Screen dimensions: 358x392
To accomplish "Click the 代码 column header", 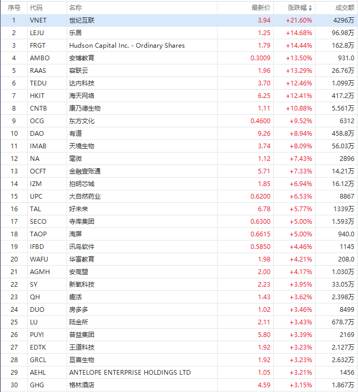I will 36,8.
